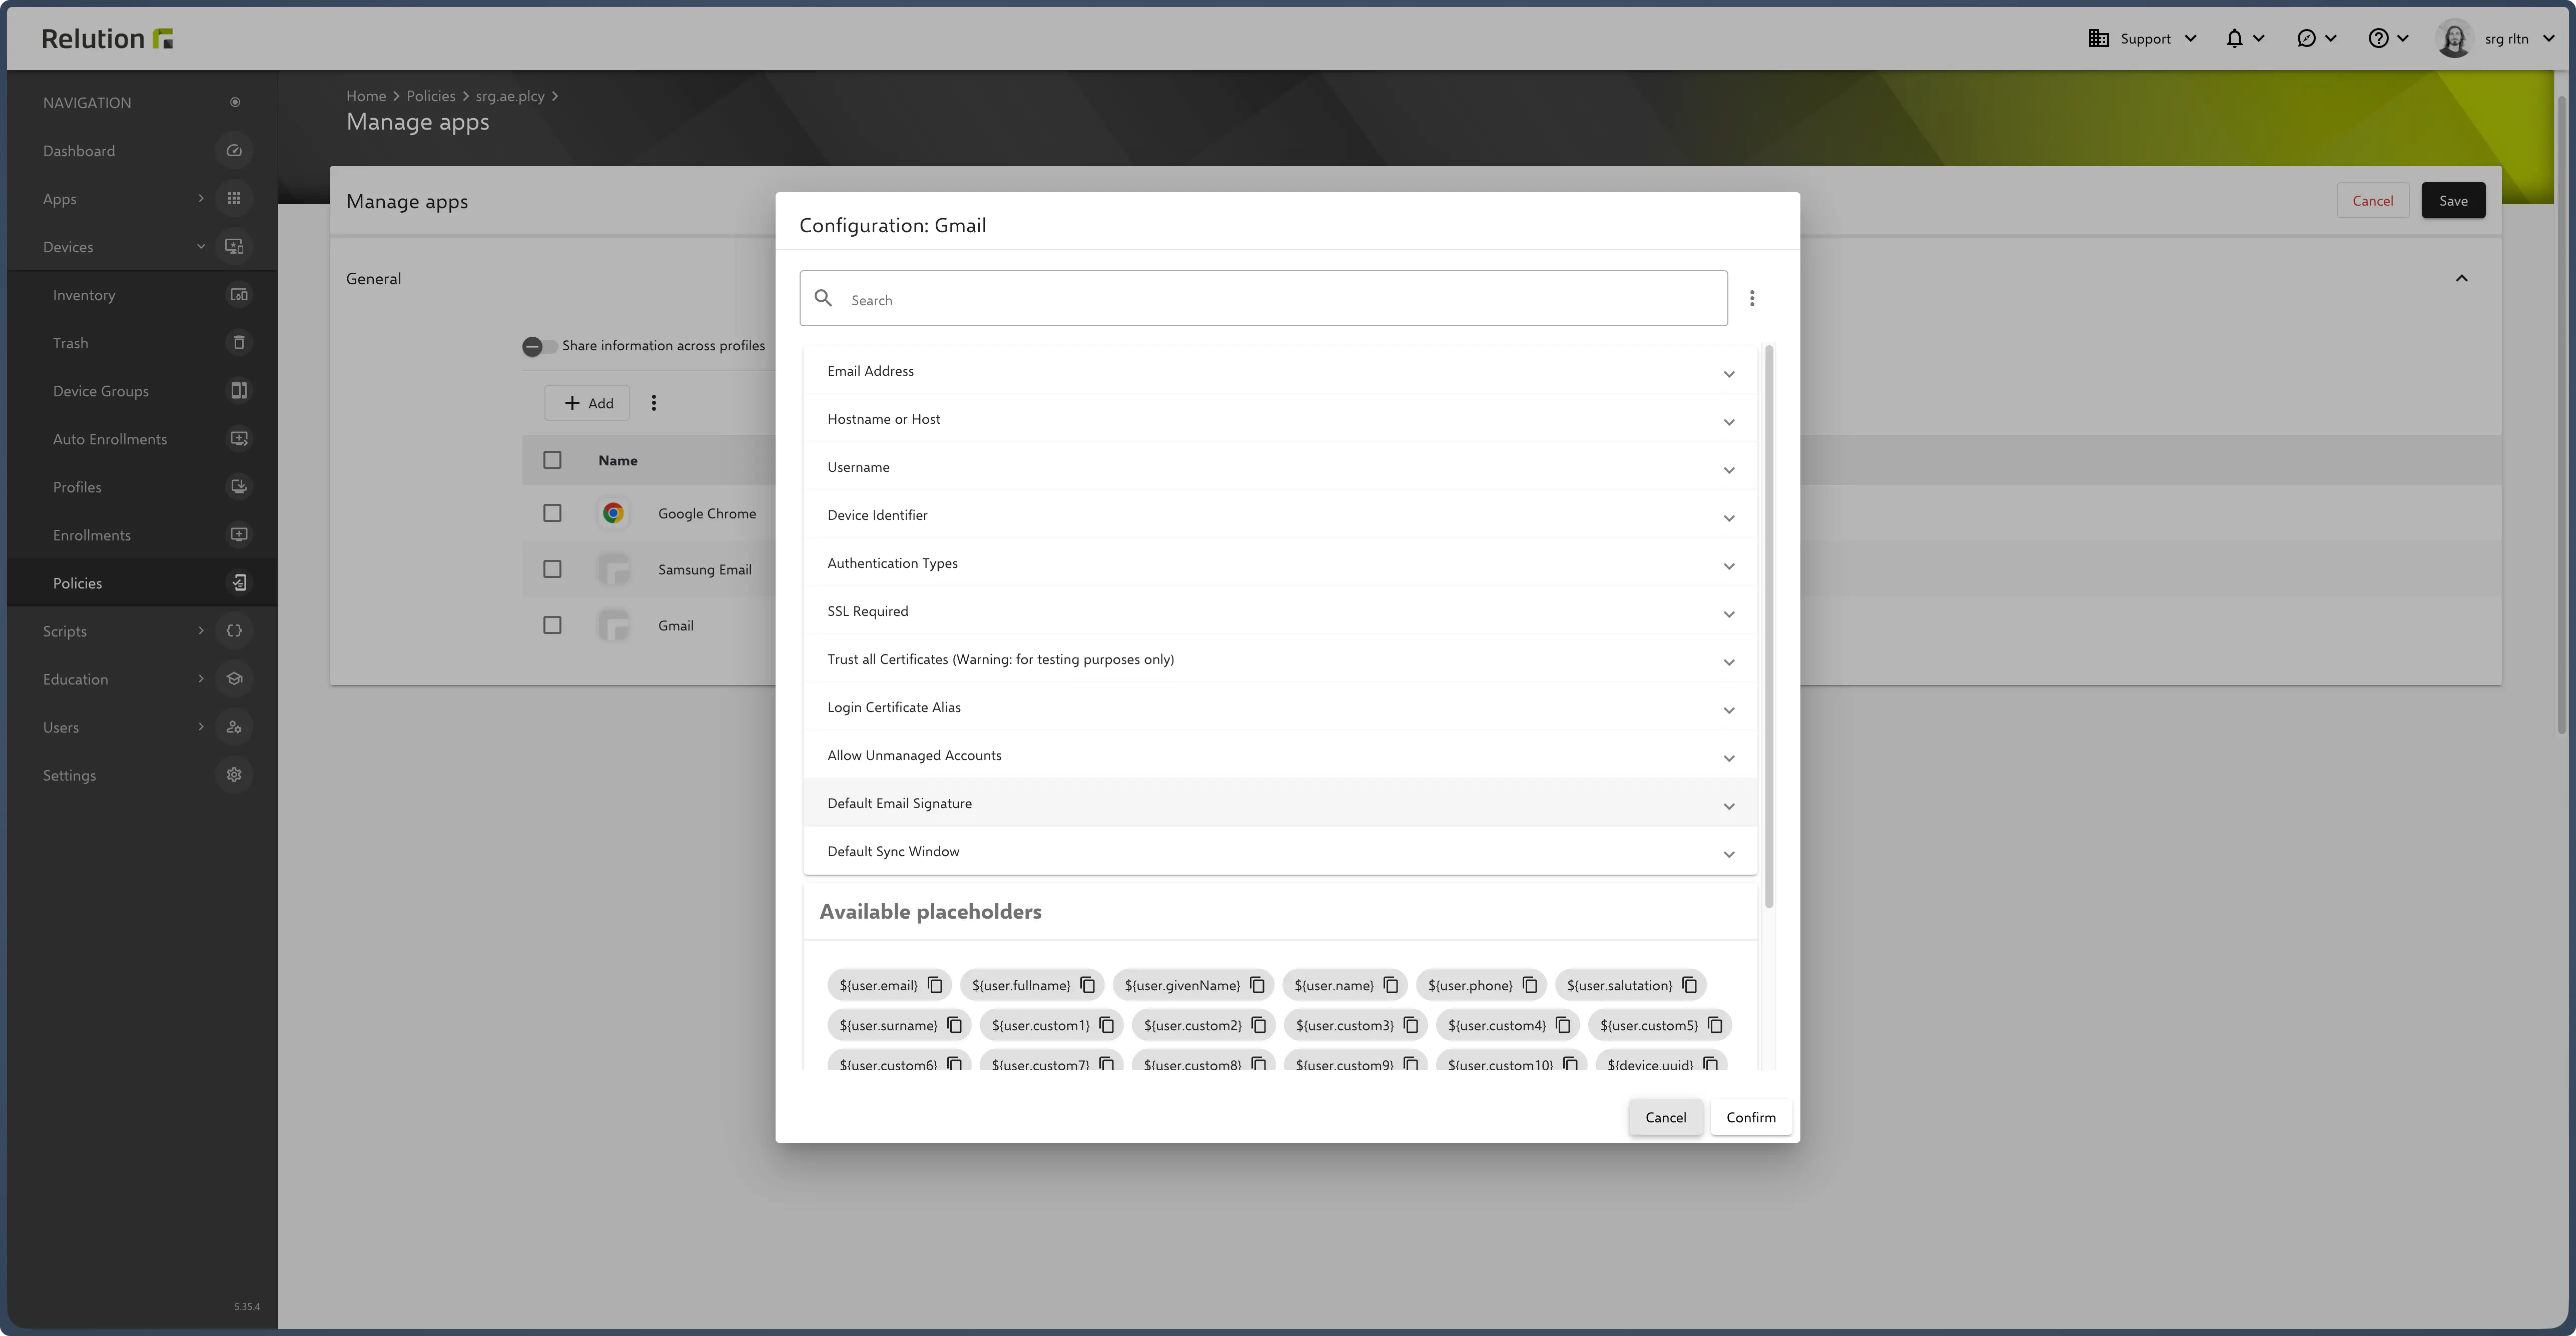Click the configuration list scrollbar
Screen dimensions: 2576x1336
pyautogui.click(x=1768, y=627)
